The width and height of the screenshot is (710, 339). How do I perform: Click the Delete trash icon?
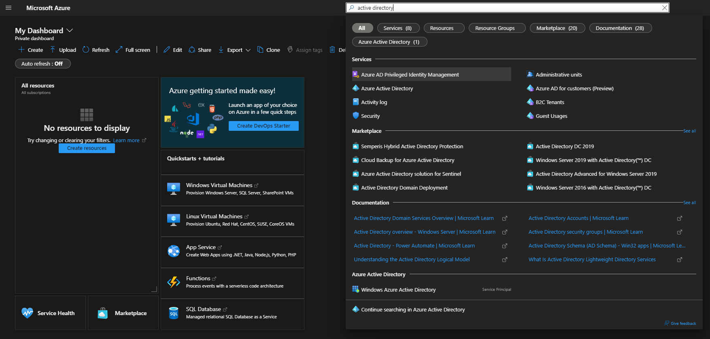click(x=332, y=49)
